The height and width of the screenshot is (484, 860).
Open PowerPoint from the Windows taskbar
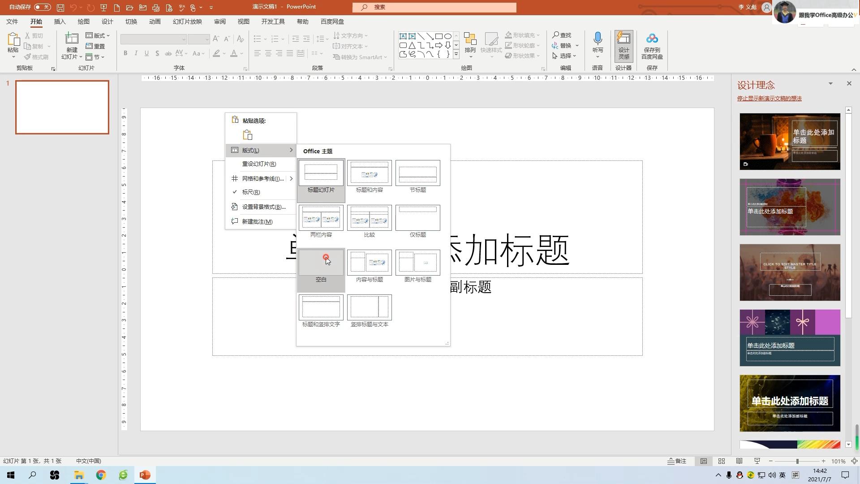tap(145, 475)
